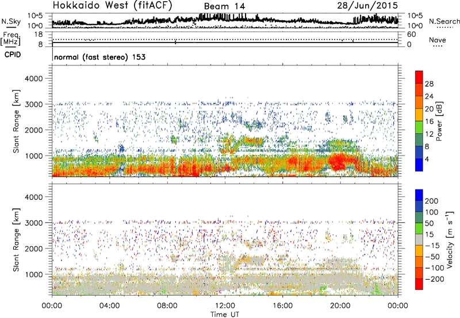This screenshot has height=318, width=460.
Task: Click the "Nave" legend label
Action: pyautogui.click(x=438, y=40)
